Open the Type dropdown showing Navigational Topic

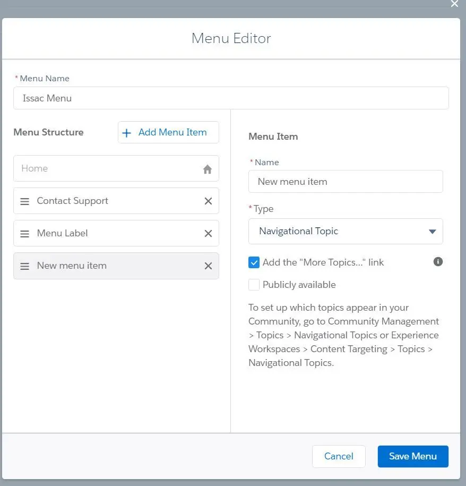(x=346, y=231)
